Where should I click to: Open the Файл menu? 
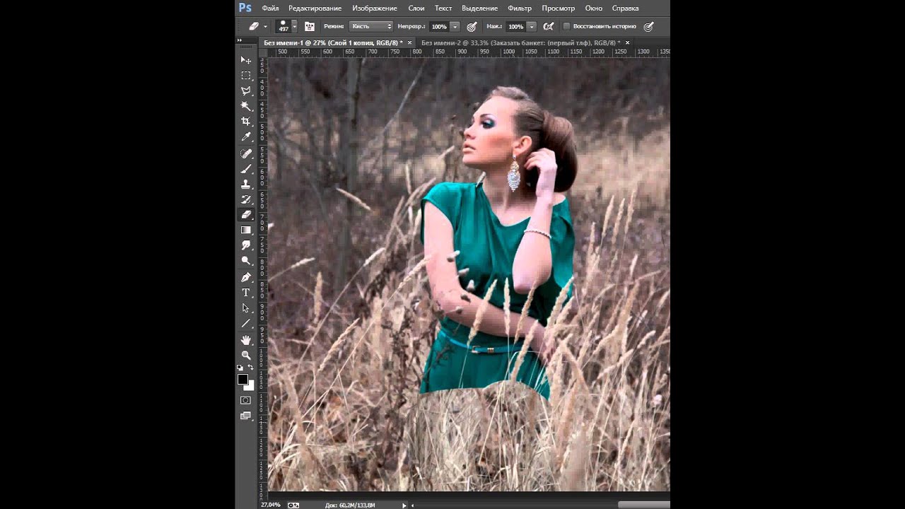[x=270, y=8]
